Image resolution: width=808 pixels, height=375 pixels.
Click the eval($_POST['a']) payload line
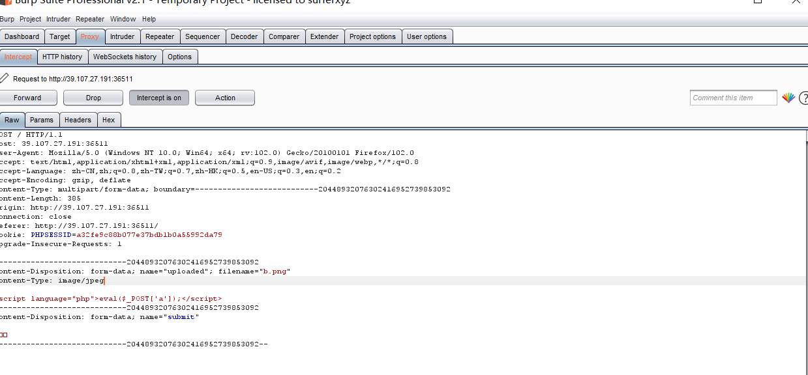(x=111, y=299)
